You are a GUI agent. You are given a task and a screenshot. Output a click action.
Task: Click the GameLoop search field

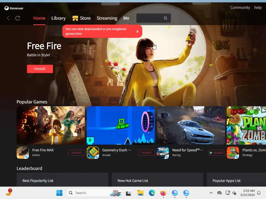154,18
